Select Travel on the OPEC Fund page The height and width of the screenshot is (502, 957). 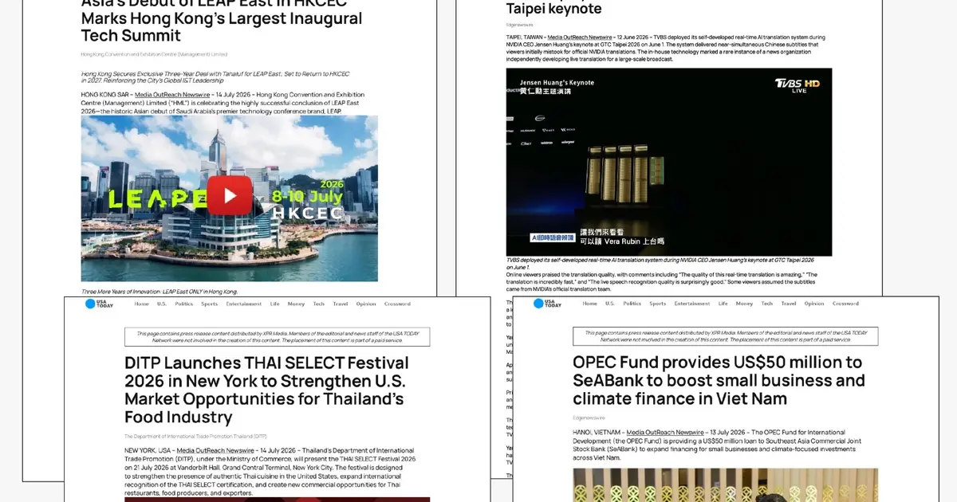coord(789,304)
